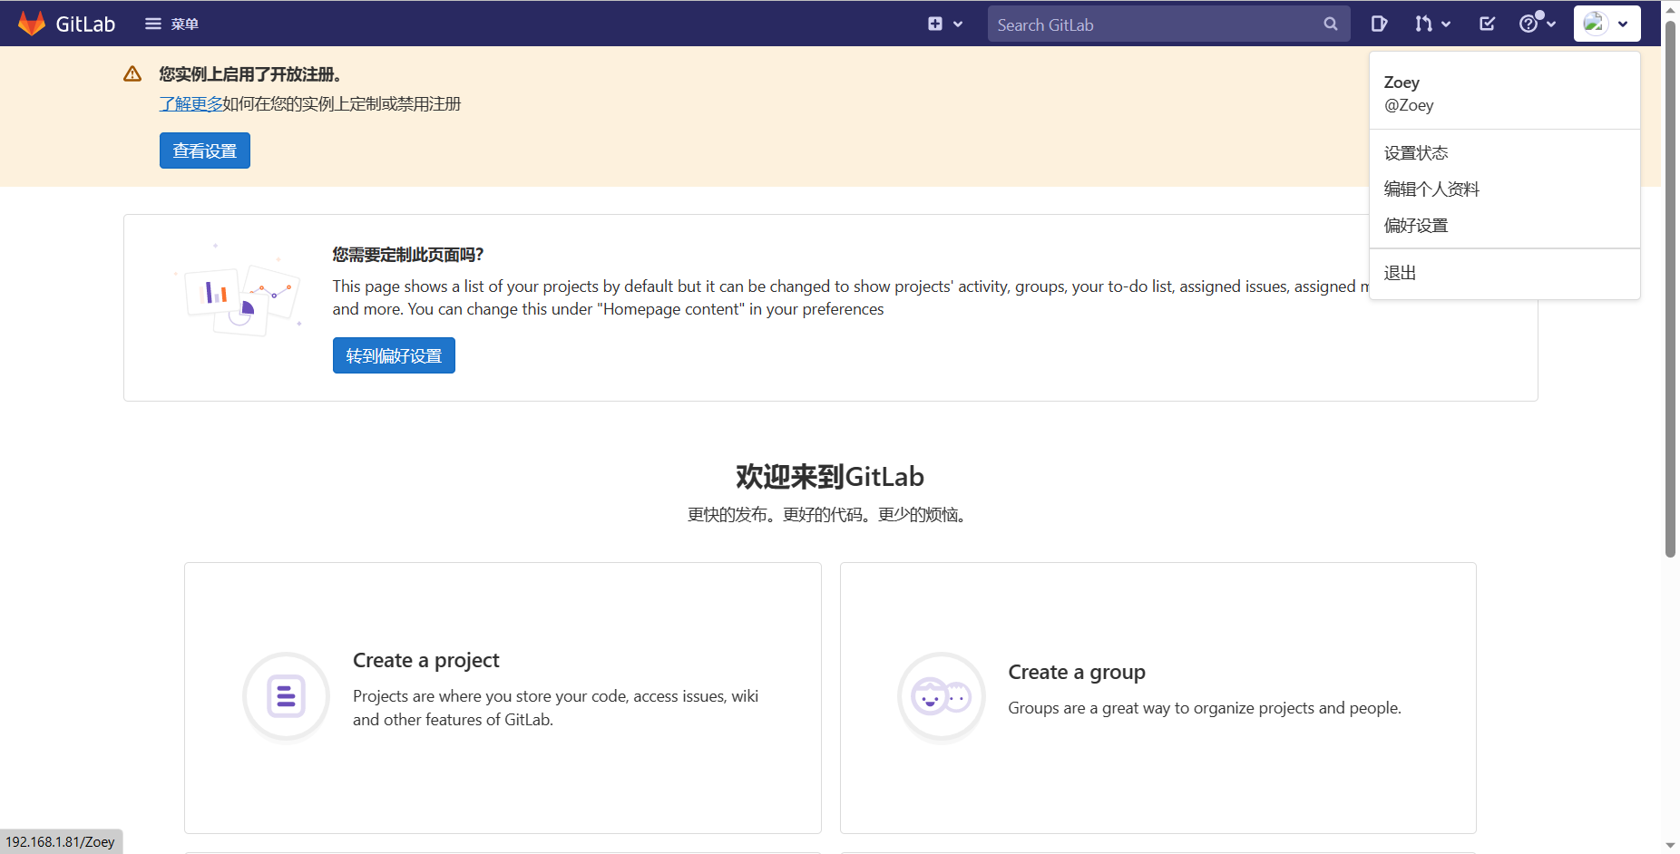Click the 欢迎来到GitLab heading
Screen dimensions: 1680x854
(830, 477)
